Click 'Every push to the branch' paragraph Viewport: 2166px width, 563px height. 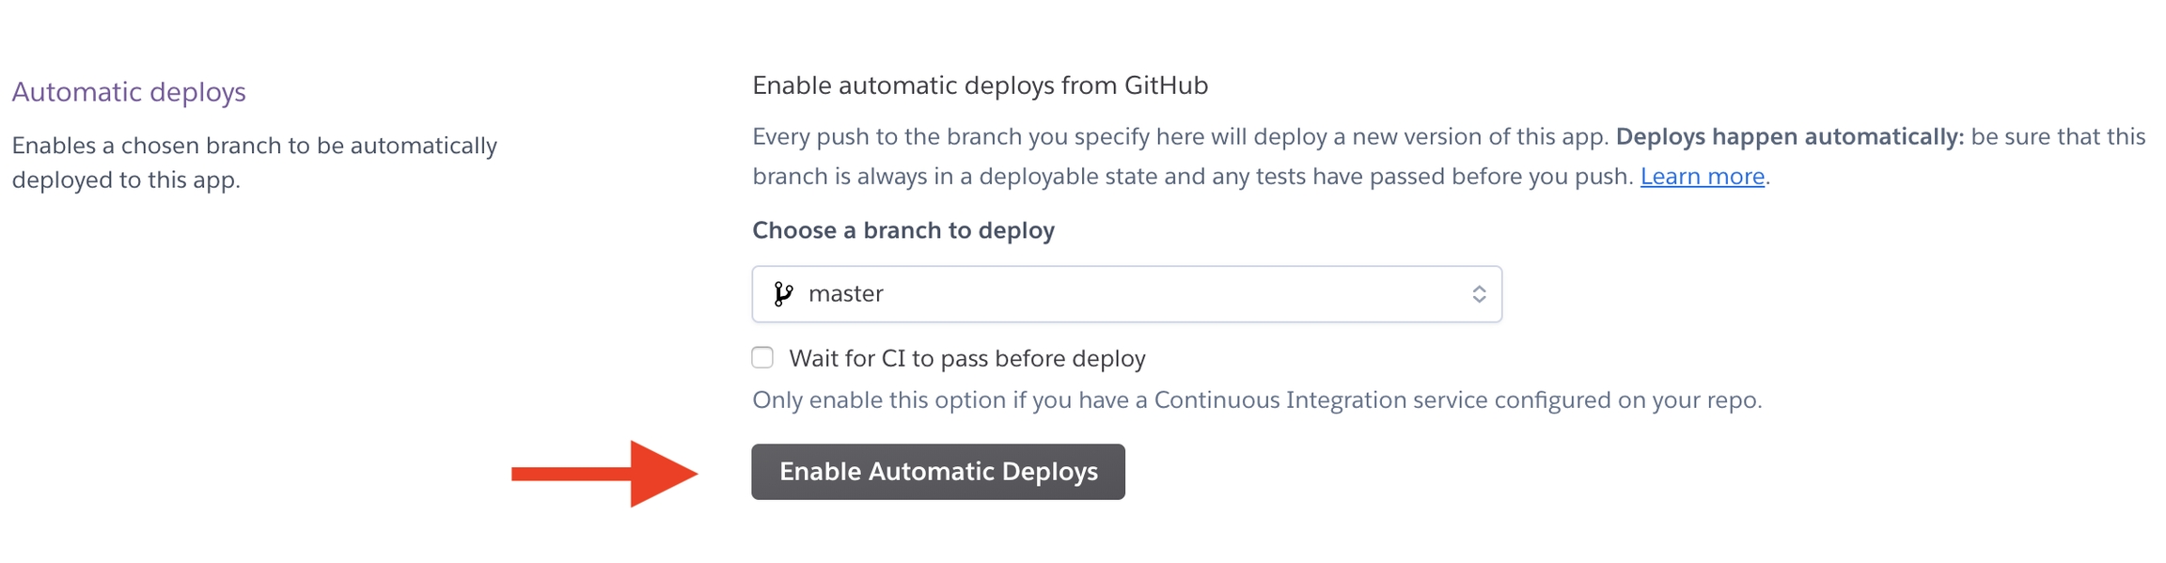tap(1449, 156)
